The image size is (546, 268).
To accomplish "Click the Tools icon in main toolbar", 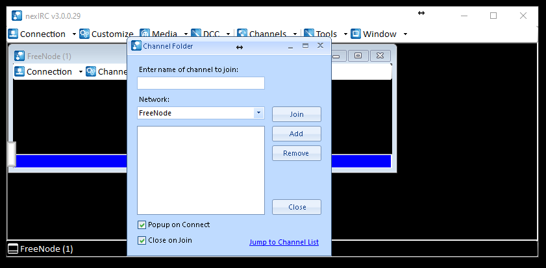I will click(x=309, y=34).
